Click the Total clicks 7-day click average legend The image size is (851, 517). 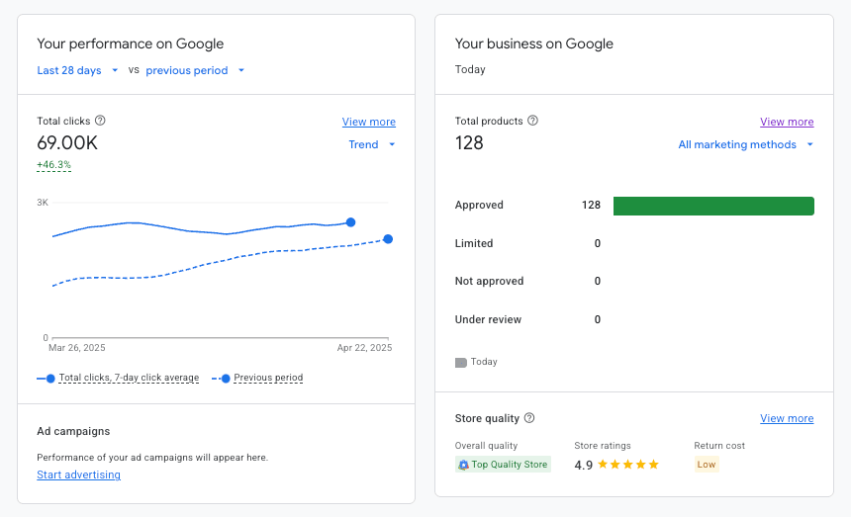point(118,378)
